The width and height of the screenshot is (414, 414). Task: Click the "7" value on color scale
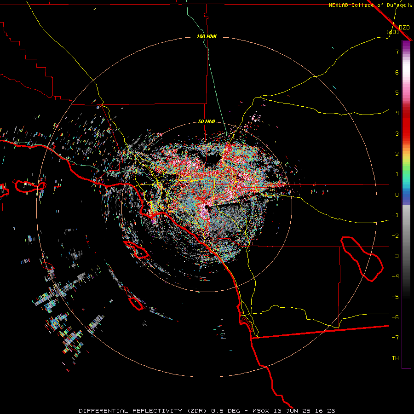point(397,52)
